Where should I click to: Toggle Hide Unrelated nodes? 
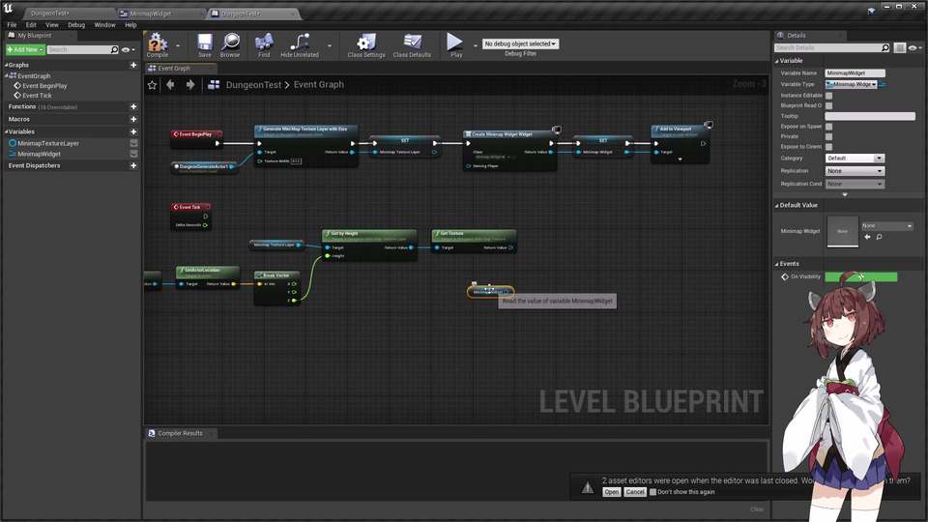[299, 43]
